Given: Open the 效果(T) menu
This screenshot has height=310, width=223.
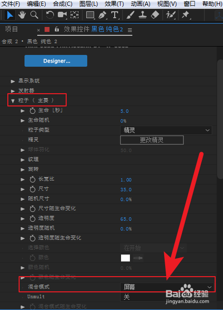Looking at the screenshot, I should pyautogui.click(x=114, y=4).
